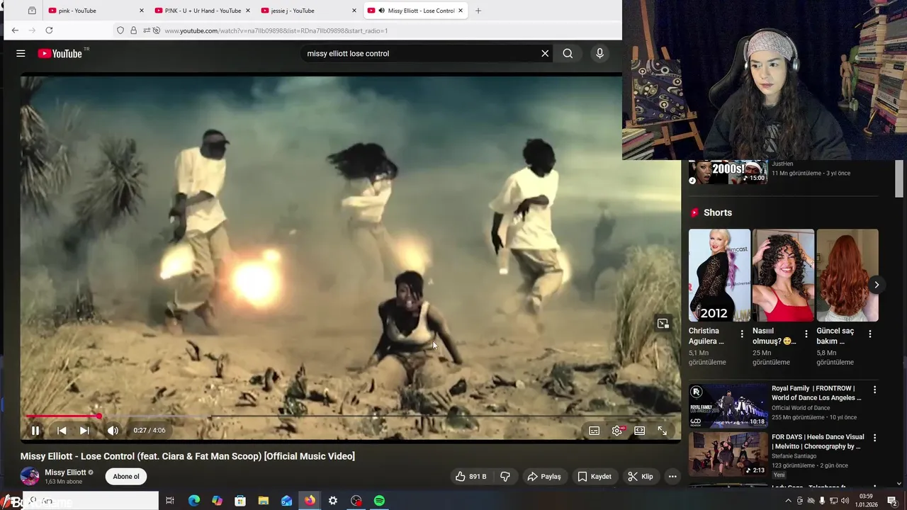This screenshot has height=510, width=907.
Task: Clear the search box with the X icon
Action: click(x=545, y=53)
